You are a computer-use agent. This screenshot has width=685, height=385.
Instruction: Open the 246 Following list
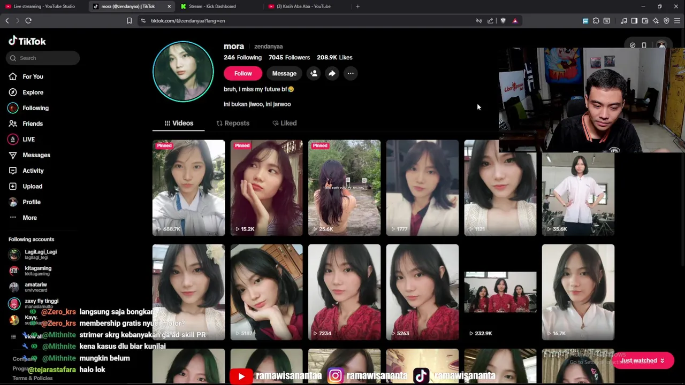point(242,57)
